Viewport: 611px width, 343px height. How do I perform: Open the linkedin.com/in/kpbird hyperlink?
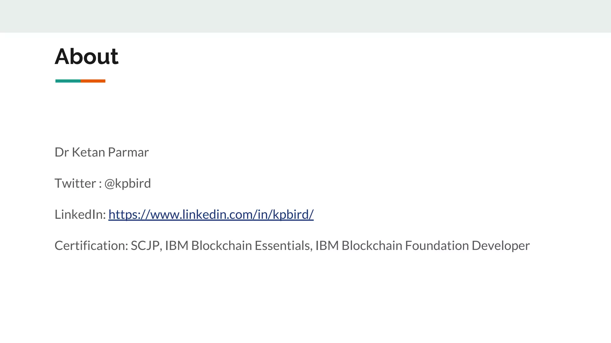(x=211, y=214)
